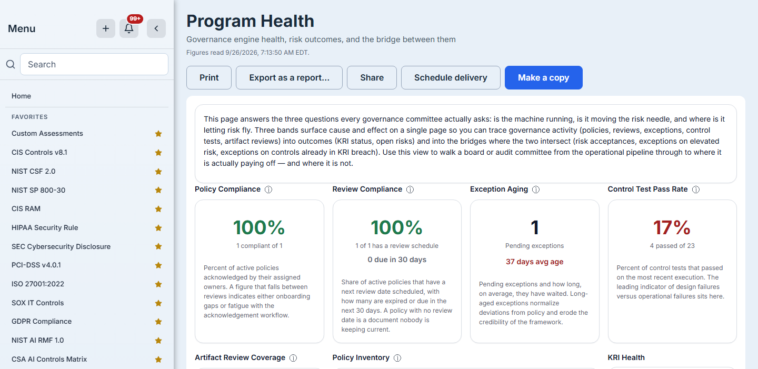The image size is (758, 369).
Task: Click the star icon for SOX IT Controls
Action: pyautogui.click(x=158, y=303)
